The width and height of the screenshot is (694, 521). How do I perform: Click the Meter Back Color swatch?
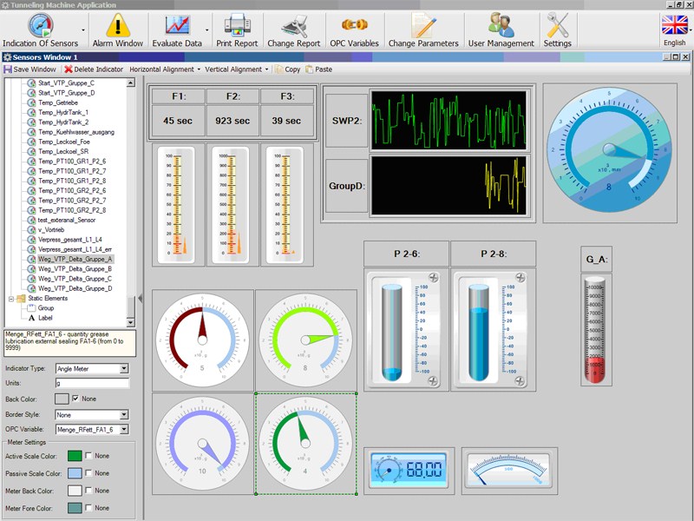pos(75,491)
